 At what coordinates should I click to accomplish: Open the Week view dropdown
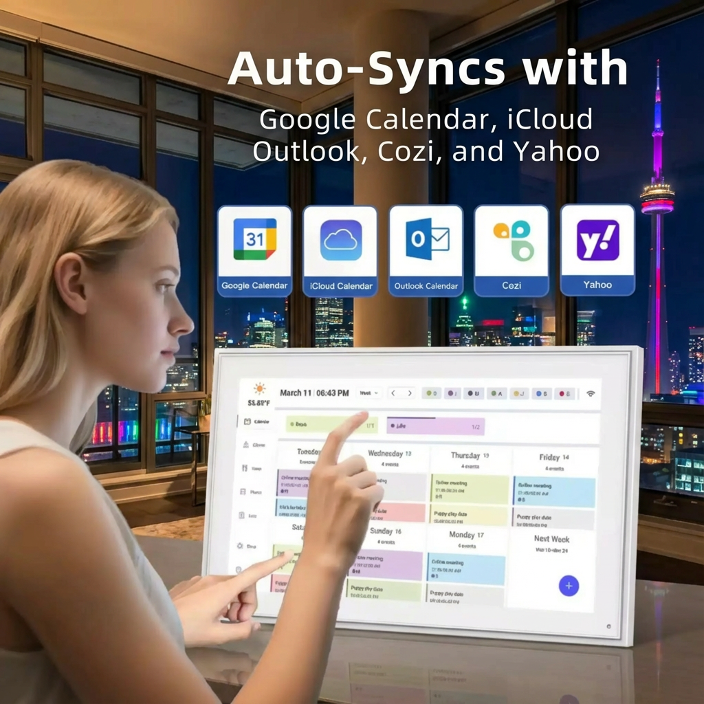[368, 393]
